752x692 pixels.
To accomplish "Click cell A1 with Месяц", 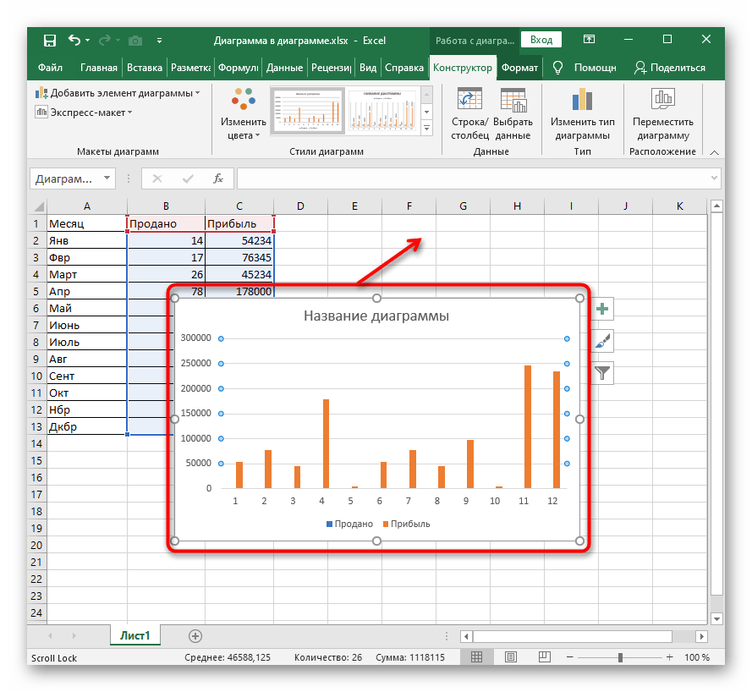I will [x=87, y=223].
